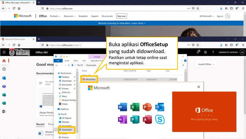
Task: Open Admin icon in Office 365 sidebar
Action: (x=4, y=112)
